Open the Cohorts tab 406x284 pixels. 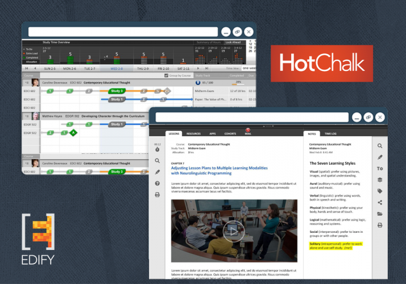(x=230, y=133)
